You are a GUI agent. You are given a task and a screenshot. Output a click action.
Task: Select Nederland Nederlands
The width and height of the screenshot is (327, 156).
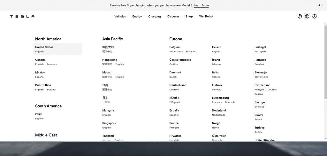click(219, 115)
